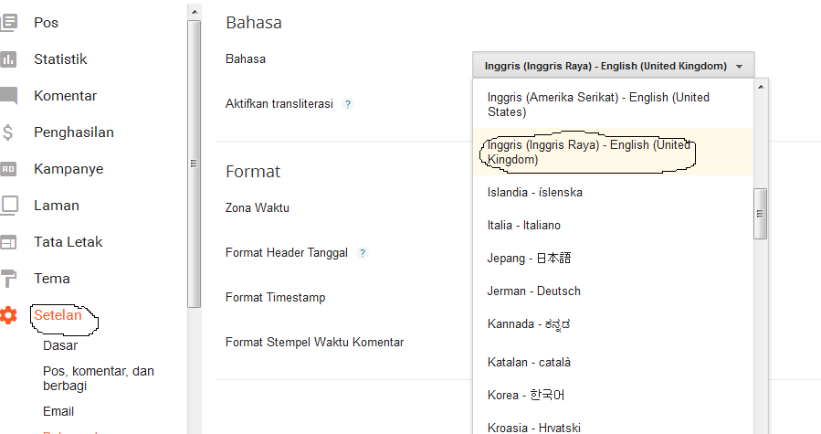Screen dimensions: 821x434
Task: Select the Tema paint roller icon
Action: point(8,279)
